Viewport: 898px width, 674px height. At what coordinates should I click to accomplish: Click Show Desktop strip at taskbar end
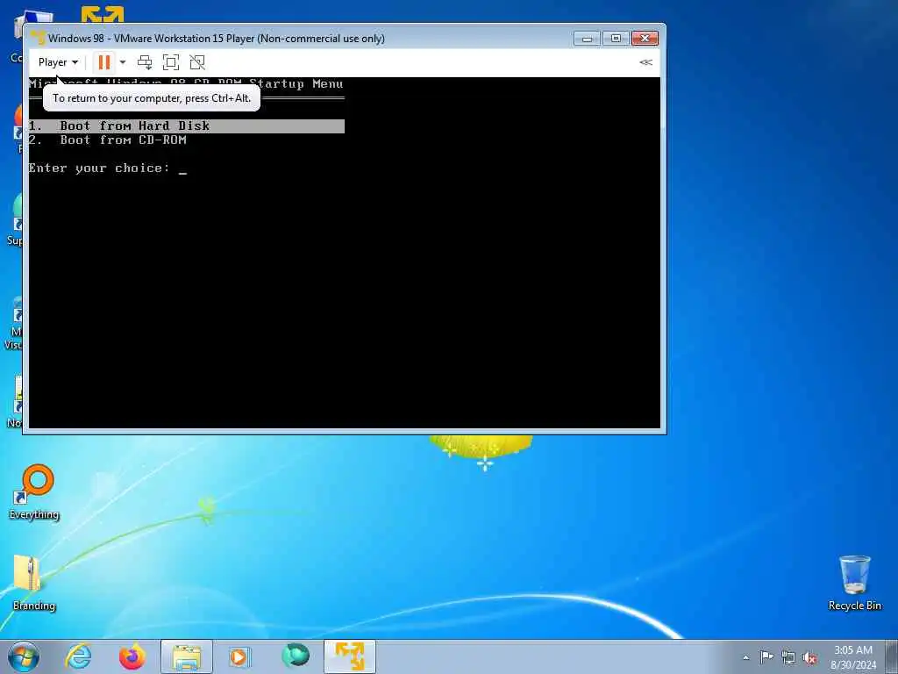(893, 656)
